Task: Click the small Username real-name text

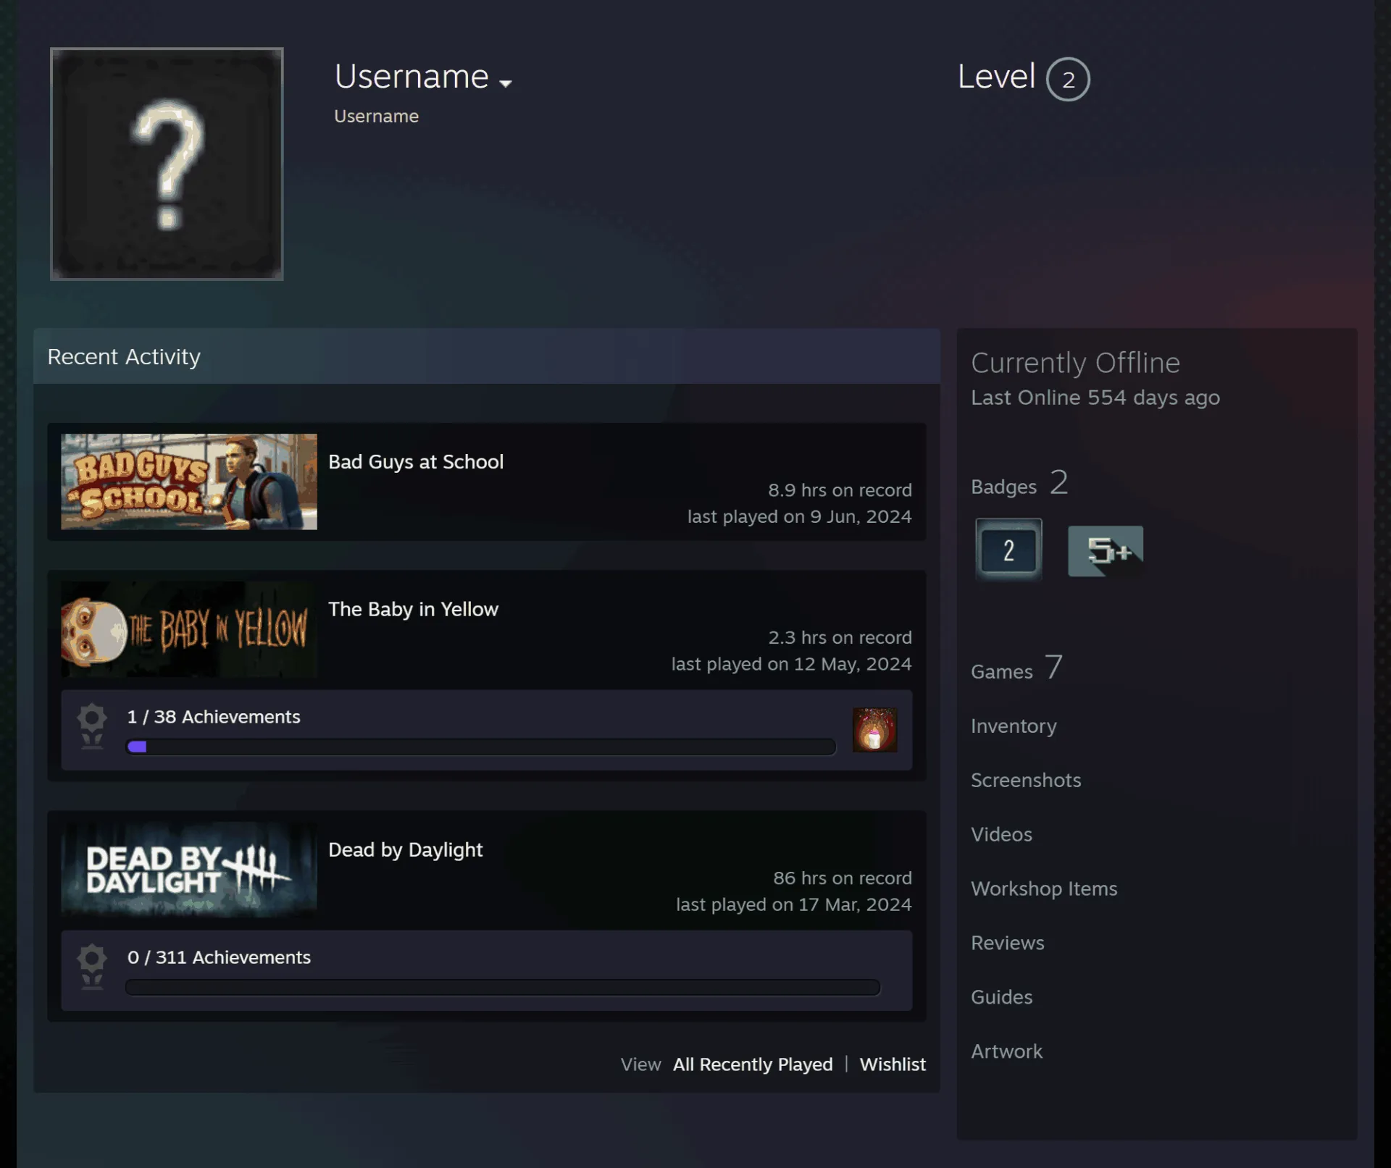Action: (376, 117)
